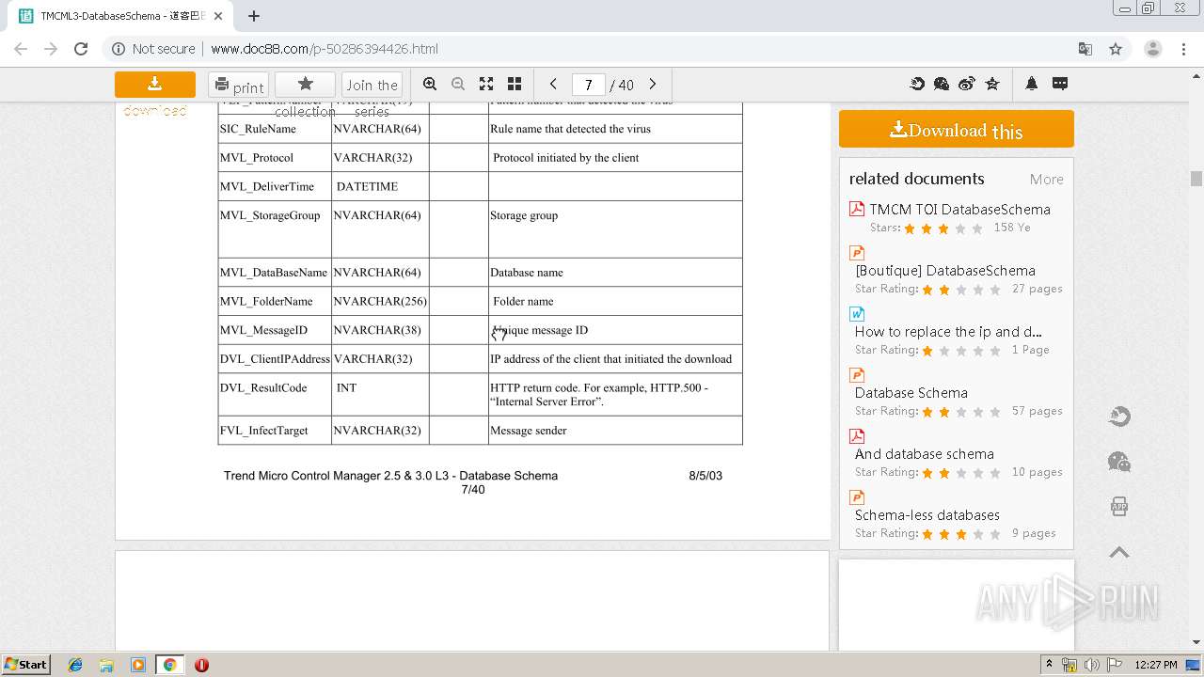Viewport: 1204px width, 677px height.
Task: Add document to collection star button
Action: tap(305, 85)
